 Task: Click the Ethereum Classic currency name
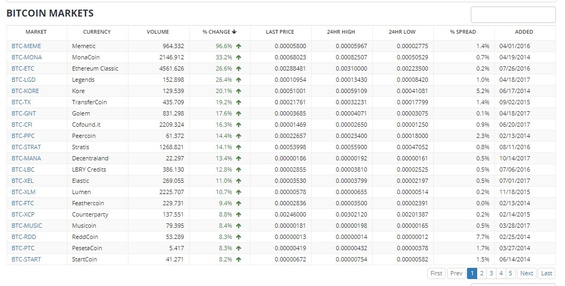(95, 68)
